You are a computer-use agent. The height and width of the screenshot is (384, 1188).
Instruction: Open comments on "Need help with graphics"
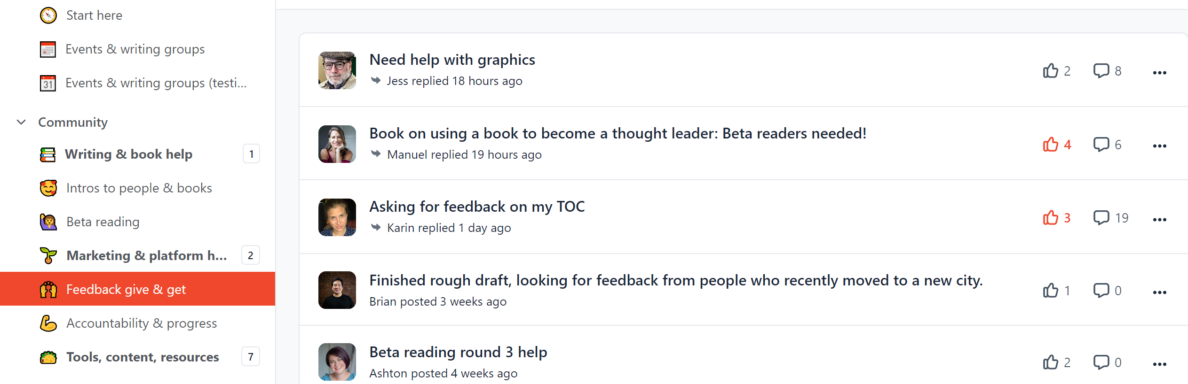click(x=1101, y=71)
